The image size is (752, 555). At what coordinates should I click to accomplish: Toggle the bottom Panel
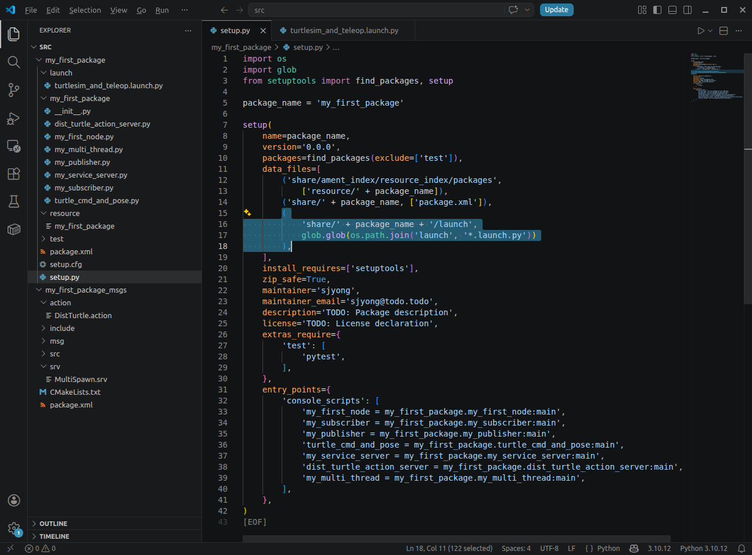coord(672,10)
